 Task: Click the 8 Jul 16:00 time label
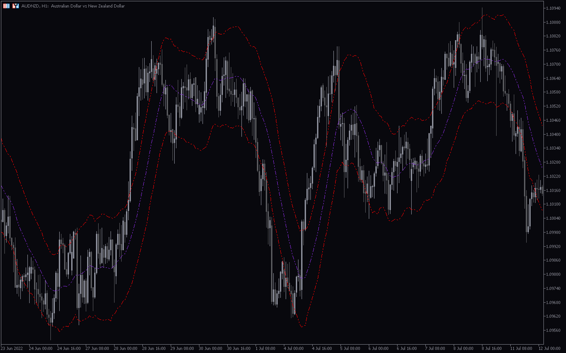pos(492,349)
